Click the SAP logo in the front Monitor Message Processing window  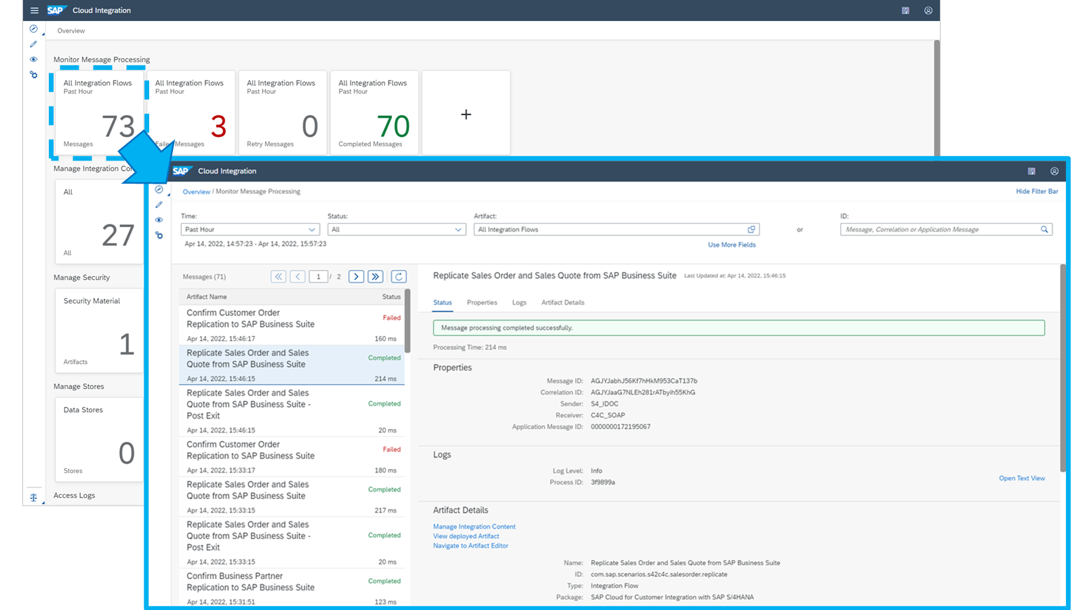[181, 171]
